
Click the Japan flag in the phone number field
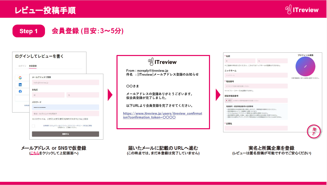pyautogui.click(x=227, y=100)
